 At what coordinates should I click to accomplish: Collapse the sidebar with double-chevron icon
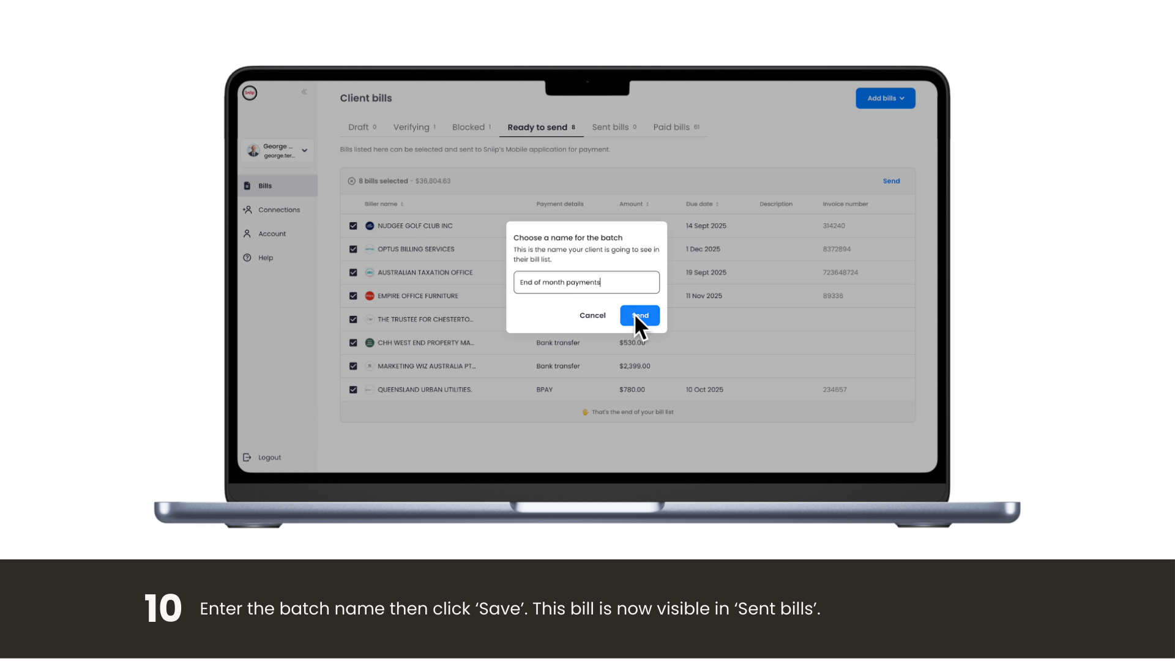pos(304,92)
